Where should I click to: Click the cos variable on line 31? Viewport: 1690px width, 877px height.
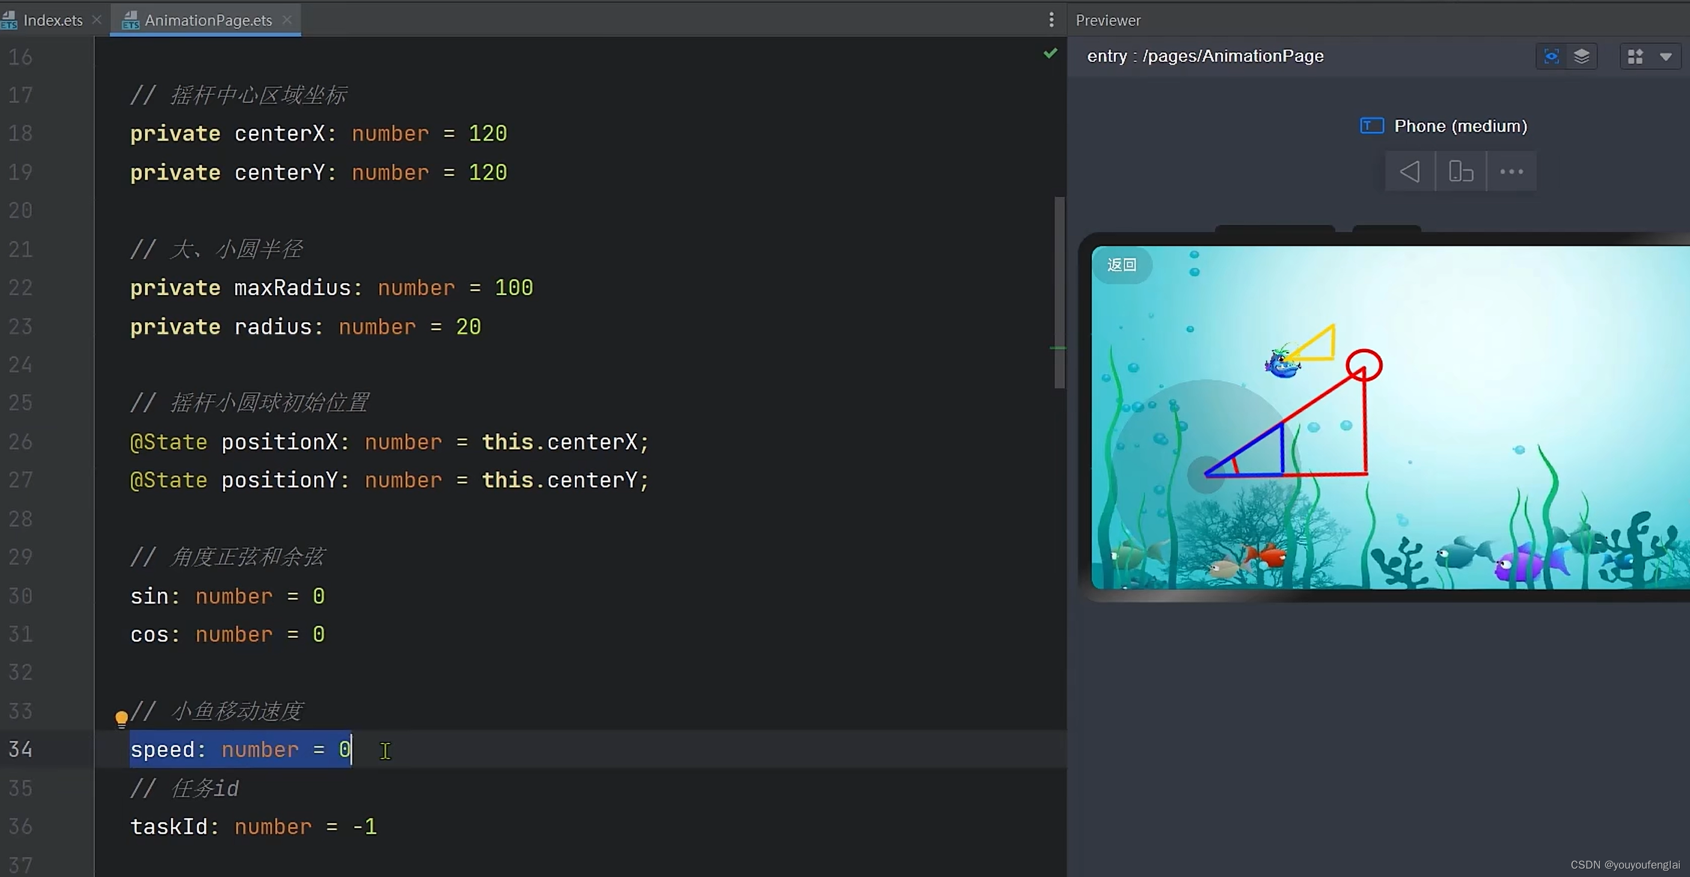(149, 635)
